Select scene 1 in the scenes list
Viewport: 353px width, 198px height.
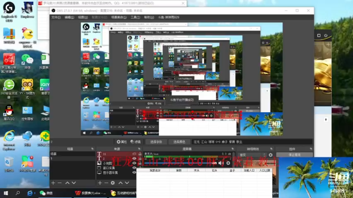(72, 158)
